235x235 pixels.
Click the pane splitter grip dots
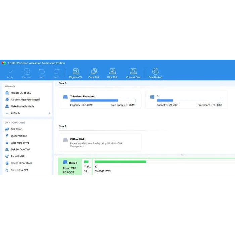[183, 155]
